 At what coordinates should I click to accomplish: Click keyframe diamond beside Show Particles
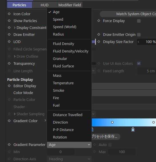click(x=9, y=21)
